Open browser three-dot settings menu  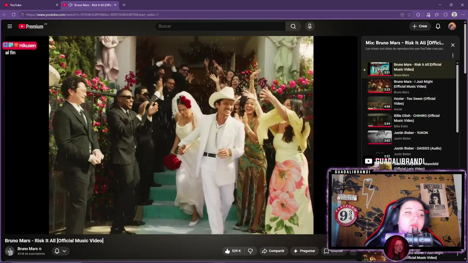463,15
